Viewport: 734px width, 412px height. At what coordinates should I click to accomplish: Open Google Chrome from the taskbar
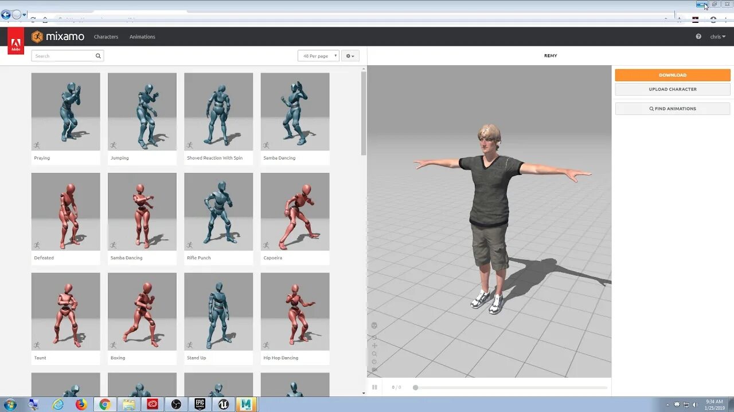pyautogui.click(x=105, y=405)
